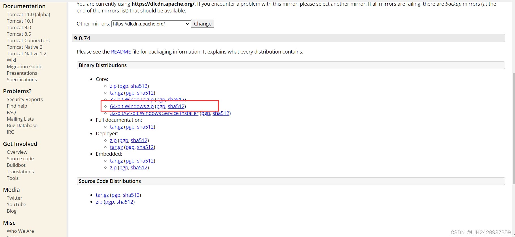The width and height of the screenshot is (515, 237).
Task: Open the Other mirrors dropdown
Action: 151,24
